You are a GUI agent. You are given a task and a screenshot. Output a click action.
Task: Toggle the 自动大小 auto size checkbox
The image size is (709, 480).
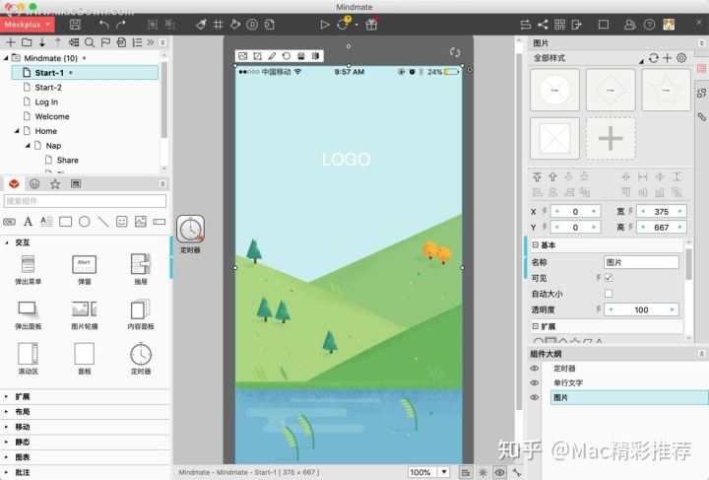[x=609, y=294]
